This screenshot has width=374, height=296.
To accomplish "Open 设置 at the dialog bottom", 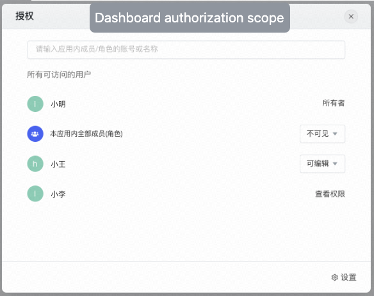I will click(x=344, y=277).
